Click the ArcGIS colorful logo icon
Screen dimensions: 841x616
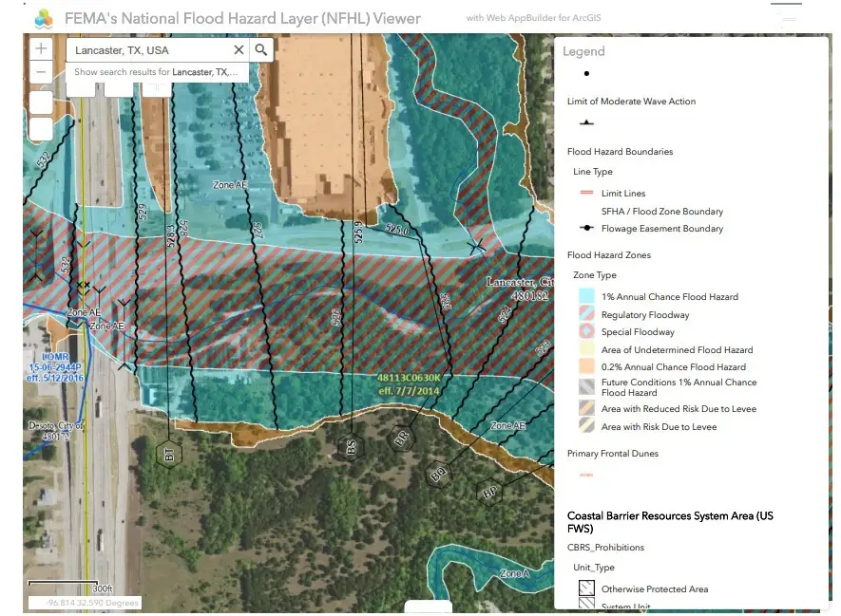(44, 19)
